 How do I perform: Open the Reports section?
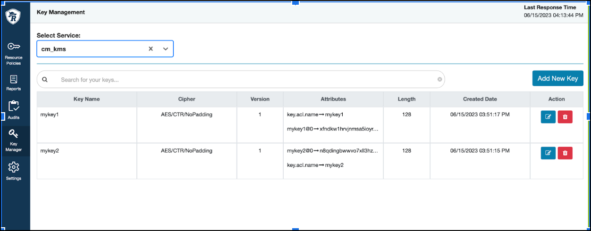(x=14, y=82)
